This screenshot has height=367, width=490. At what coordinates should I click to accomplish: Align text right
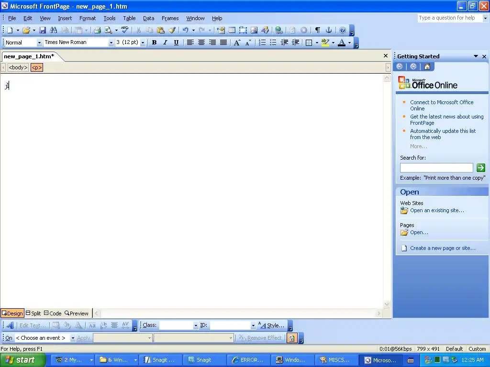coord(212,43)
